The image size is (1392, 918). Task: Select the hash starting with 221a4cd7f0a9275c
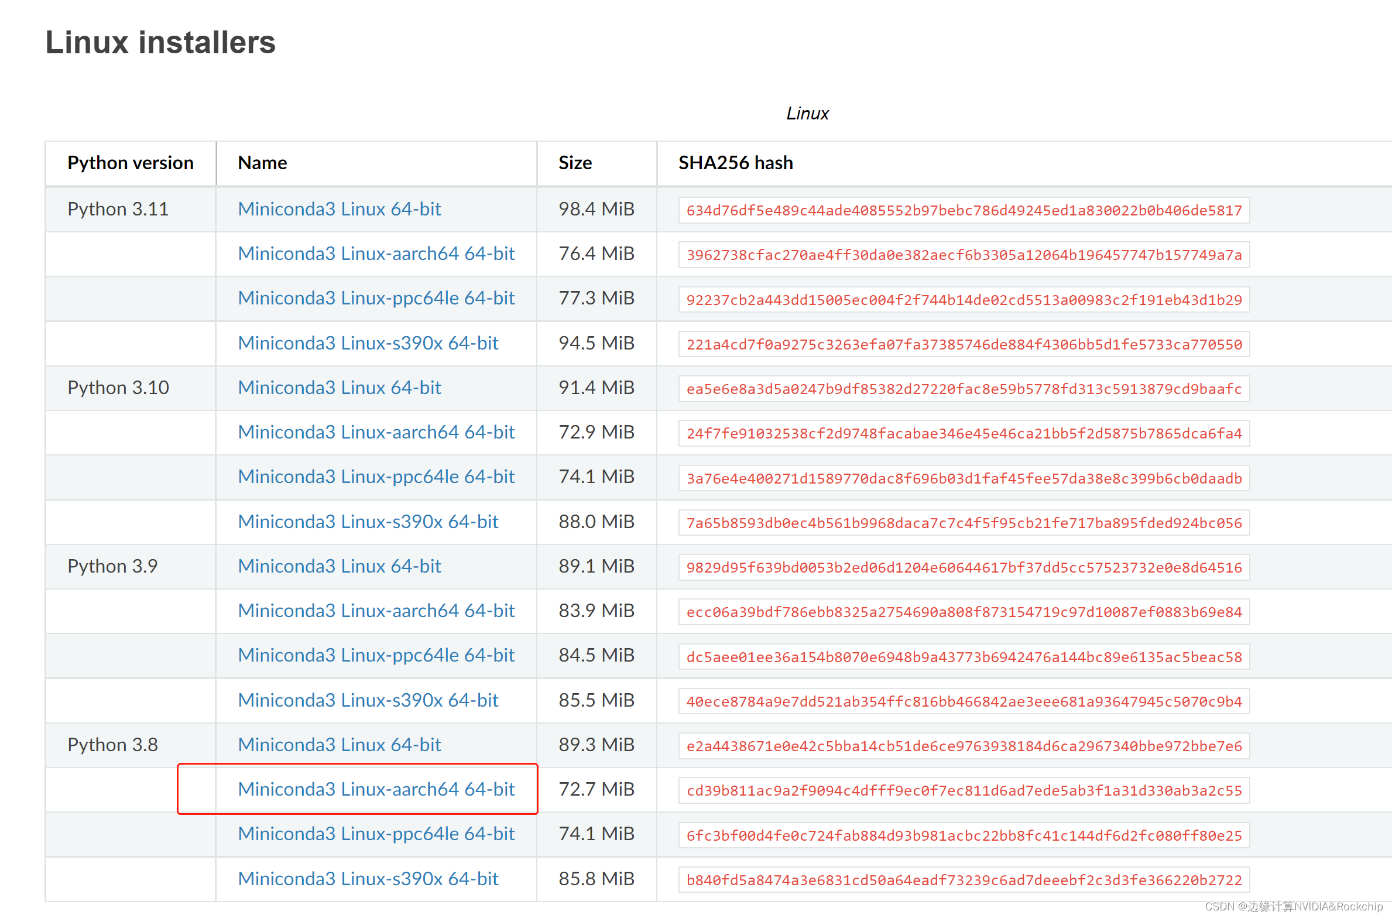pyautogui.click(x=964, y=344)
